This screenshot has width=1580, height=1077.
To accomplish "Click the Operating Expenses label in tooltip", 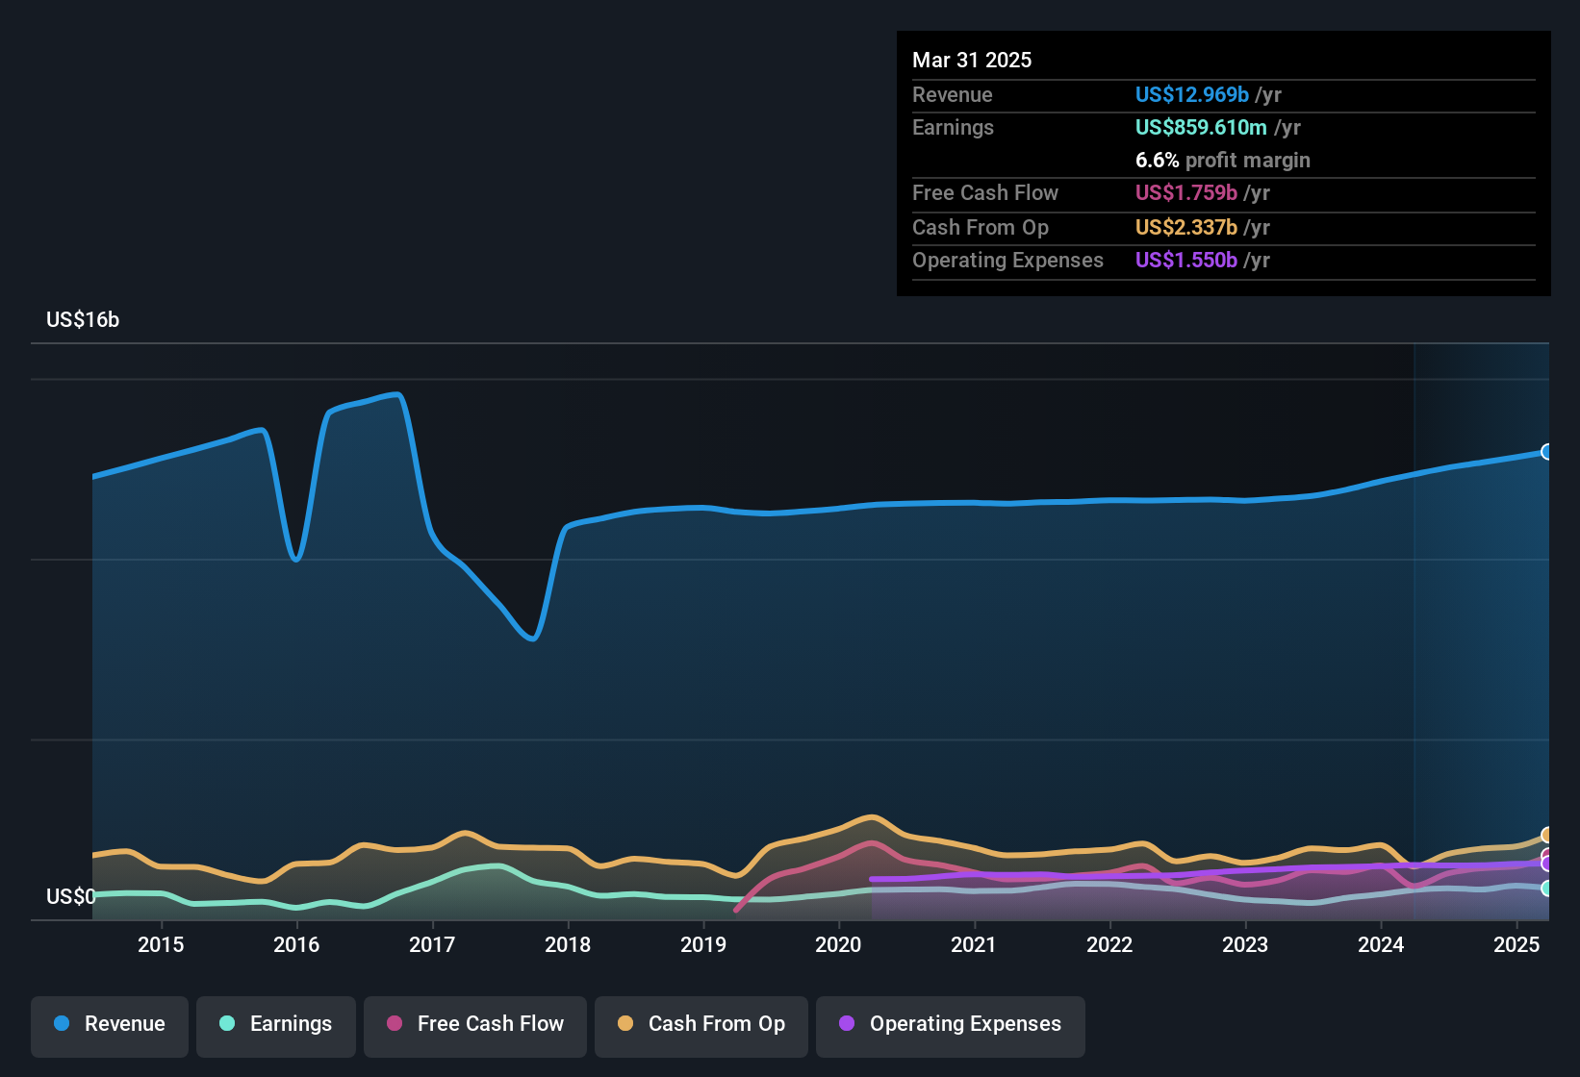I will [x=1007, y=260].
